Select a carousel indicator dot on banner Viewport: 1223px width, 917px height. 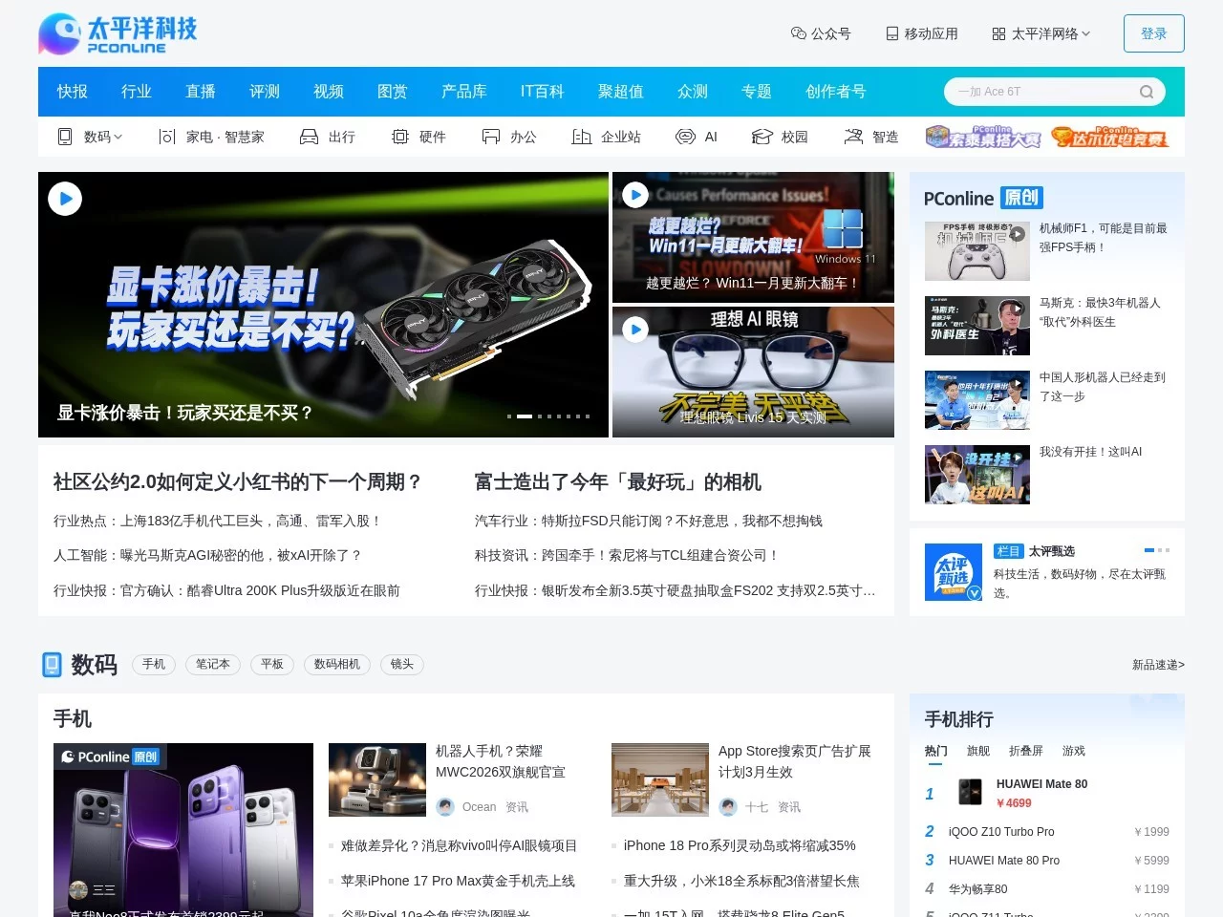pos(524,416)
